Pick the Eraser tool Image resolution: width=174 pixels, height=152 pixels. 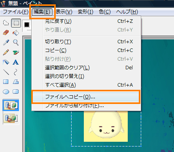coord(6,33)
